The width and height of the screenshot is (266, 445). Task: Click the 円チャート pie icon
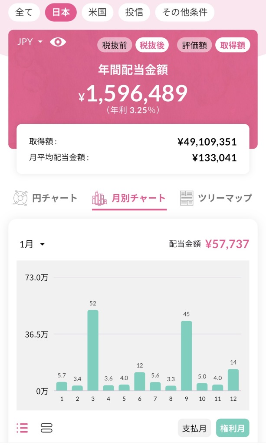(x=20, y=198)
